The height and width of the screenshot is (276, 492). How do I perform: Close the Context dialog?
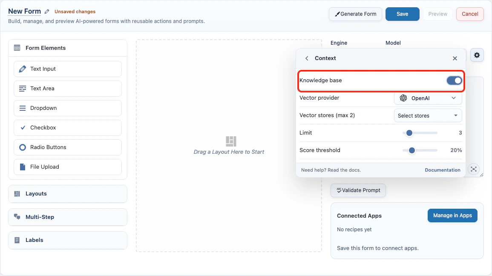point(455,58)
